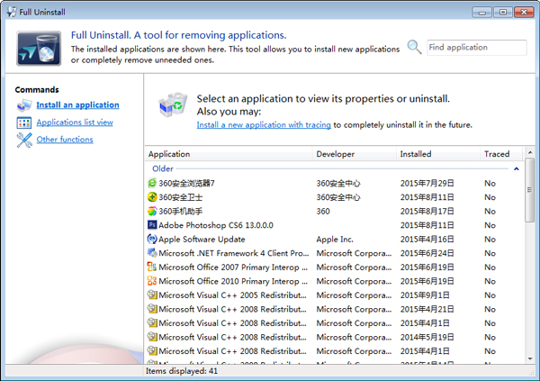Viewport: 540px width, 381px height.
Task: Select Microsoft .NET Framework 4 Client Pro...
Action: click(334, 253)
